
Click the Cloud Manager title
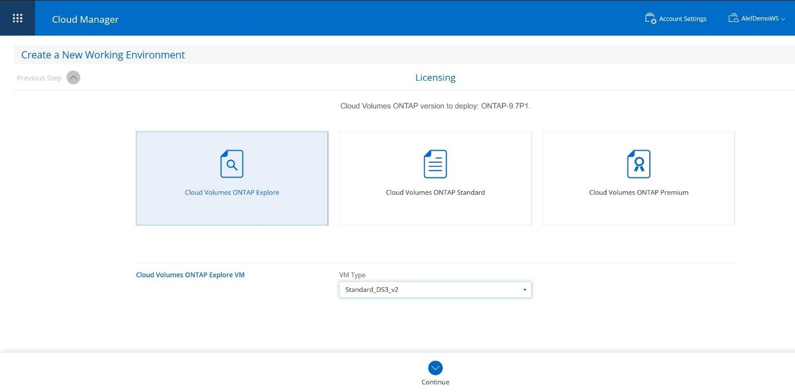point(85,19)
